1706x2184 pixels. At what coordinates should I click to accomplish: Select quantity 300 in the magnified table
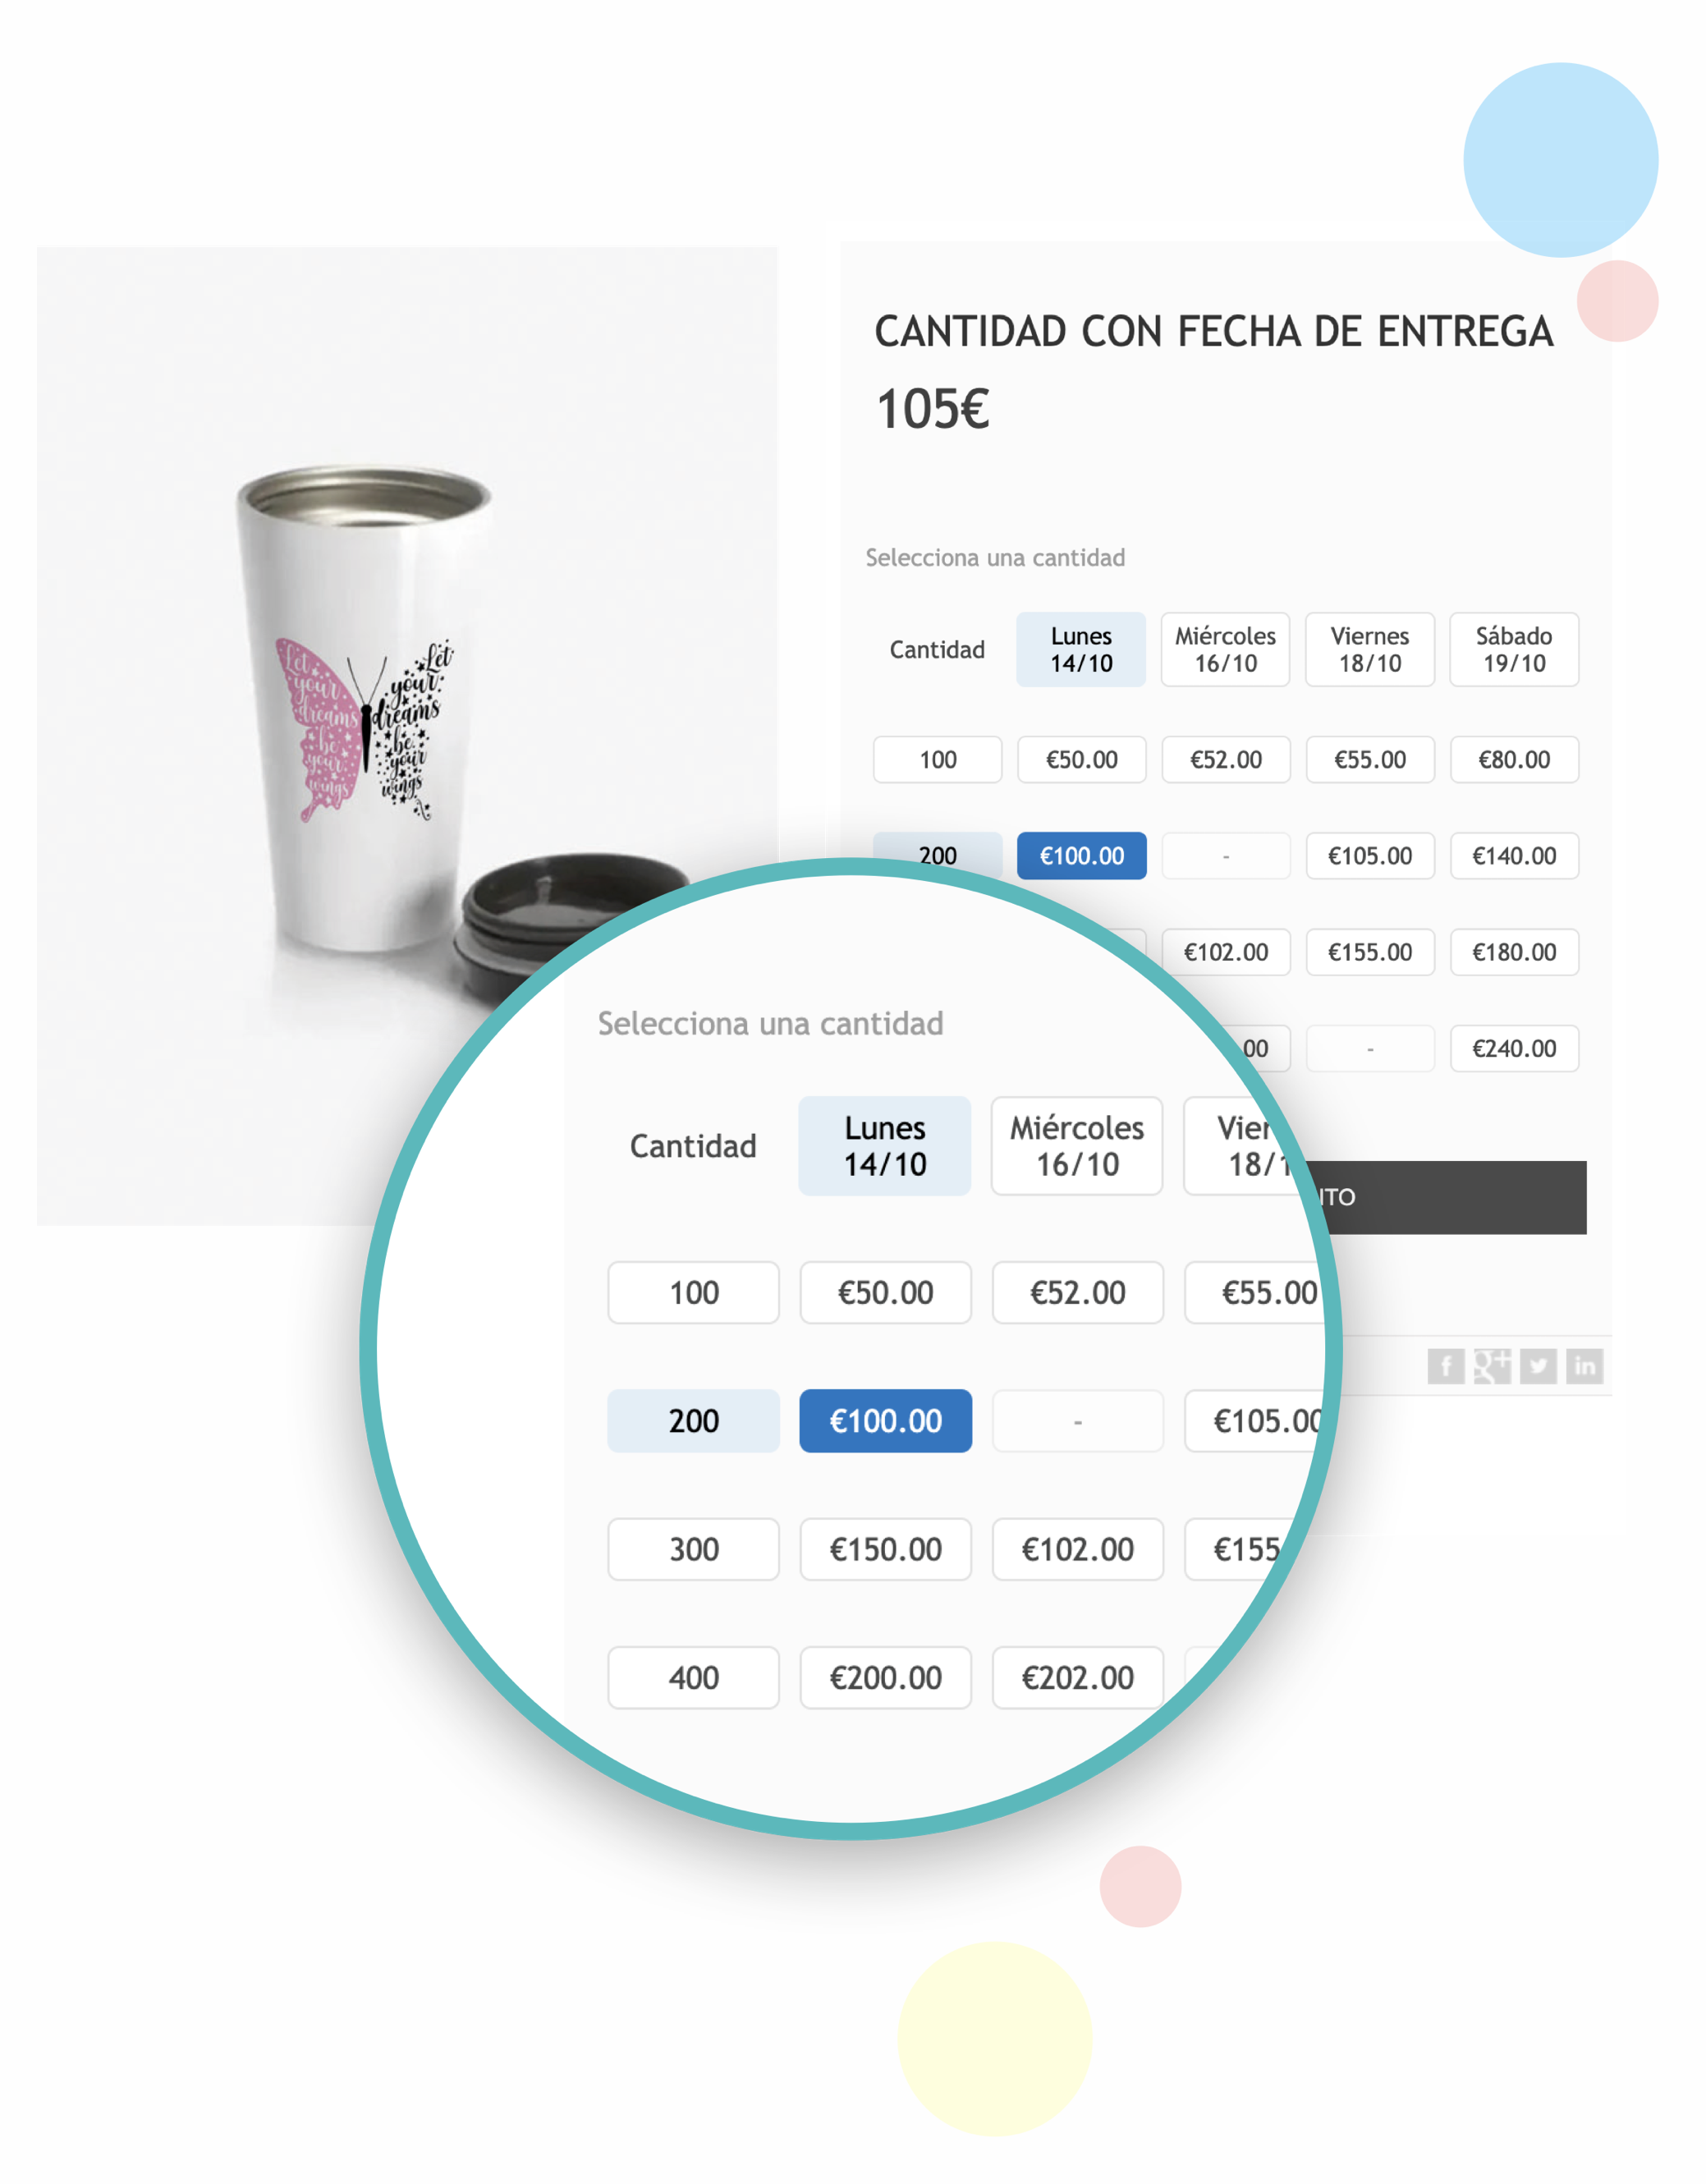click(693, 1549)
